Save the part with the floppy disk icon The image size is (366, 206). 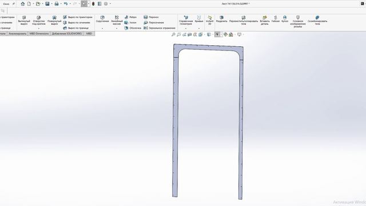(x=47, y=4)
